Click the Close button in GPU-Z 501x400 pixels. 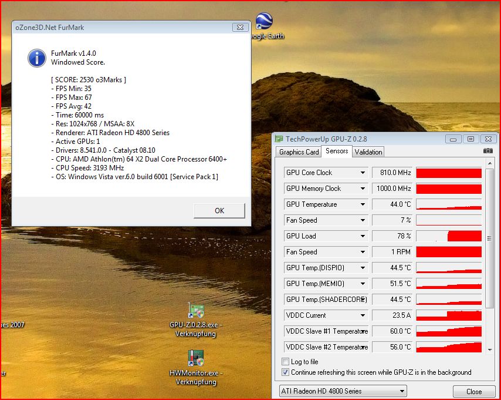(473, 391)
